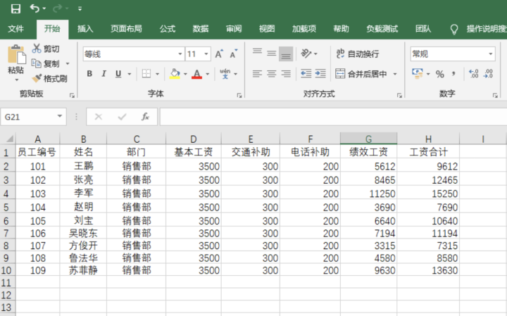The height and width of the screenshot is (316, 507).
Task: Open the fill color palette dropdown
Action: pos(185,74)
